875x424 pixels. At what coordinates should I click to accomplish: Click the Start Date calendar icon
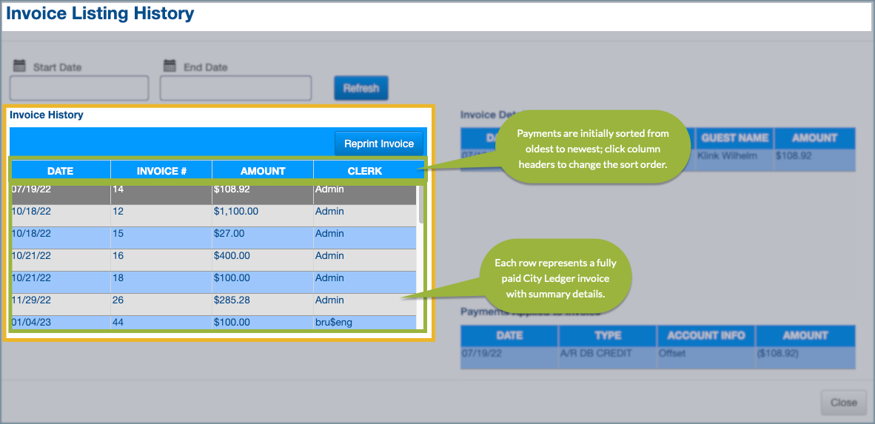(20, 66)
